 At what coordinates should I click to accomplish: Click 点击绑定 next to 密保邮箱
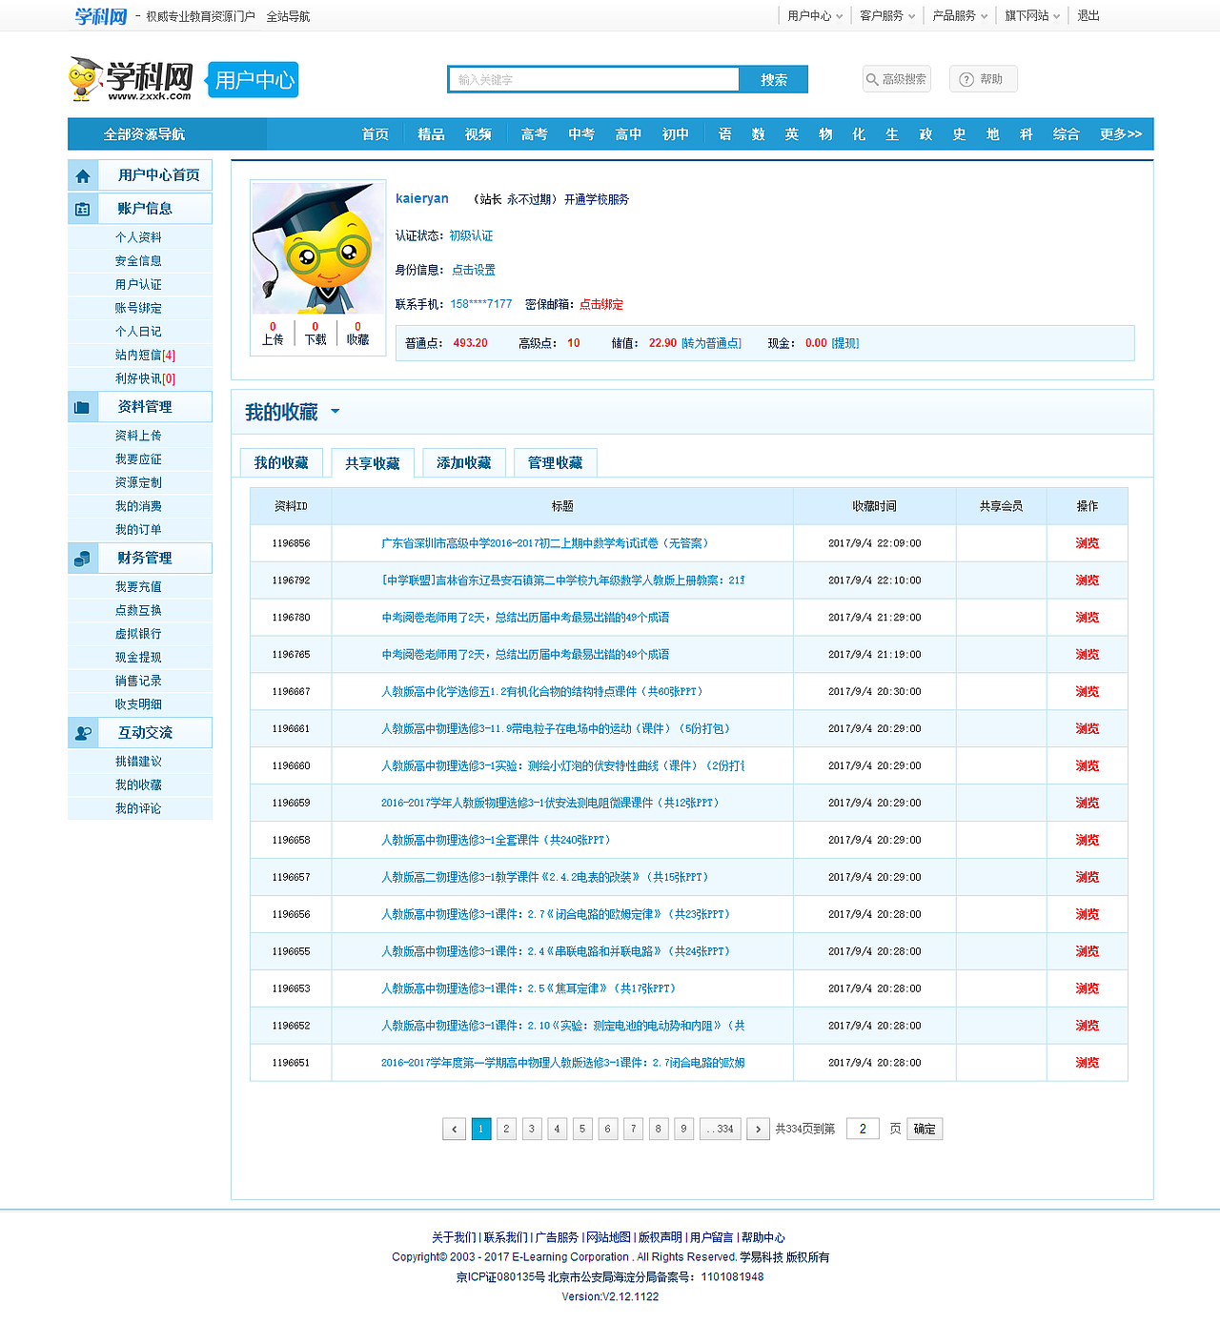click(600, 304)
